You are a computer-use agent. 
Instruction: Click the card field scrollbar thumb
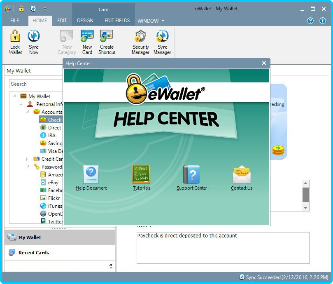tap(305, 195)
